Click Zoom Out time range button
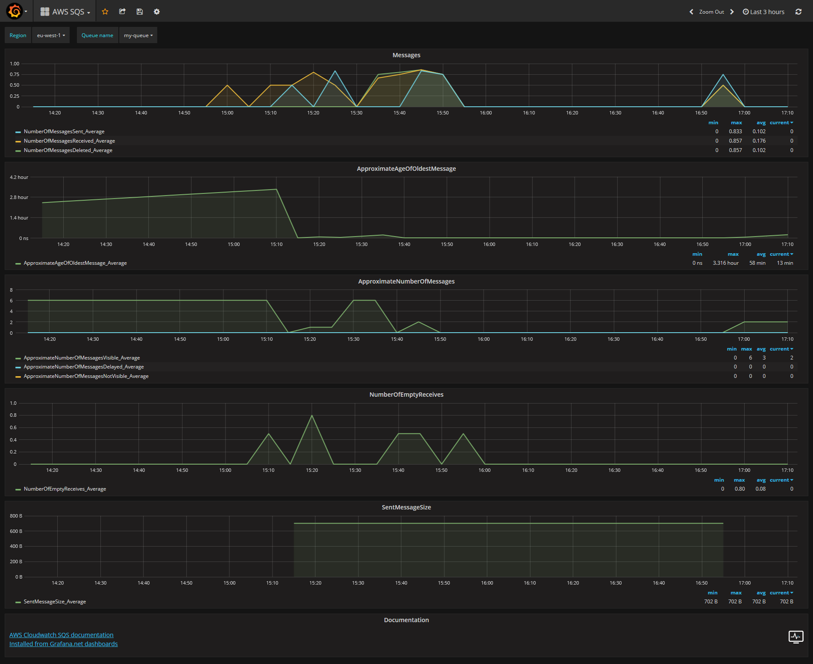 (x=711, y=12)
